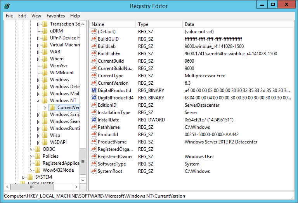Select the CurrentBuildNu... value name
Image resolution: width=298 pixels, height=203 pixels.
tap(116, 68)
